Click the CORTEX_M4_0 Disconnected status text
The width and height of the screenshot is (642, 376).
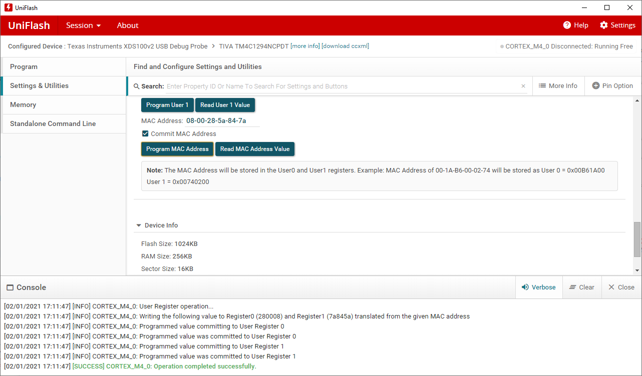point(569,46)
